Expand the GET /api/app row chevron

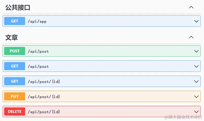click(x=197, y=21)
